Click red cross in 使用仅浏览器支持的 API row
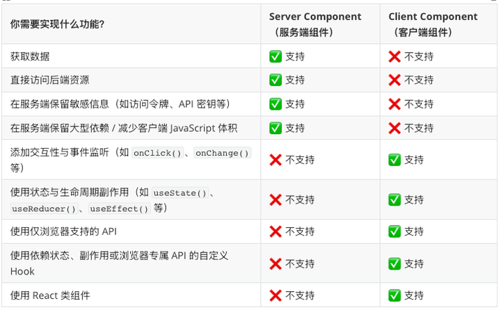The width and height of the screenshot is (501, 312). [x=276, y=231]
